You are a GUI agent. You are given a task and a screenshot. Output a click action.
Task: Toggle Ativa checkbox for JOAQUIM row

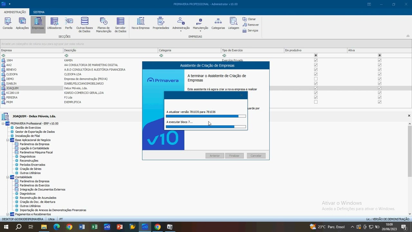tap(380, 88)
